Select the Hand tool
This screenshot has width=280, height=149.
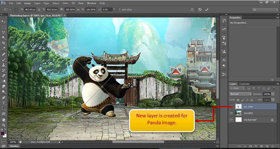(x=3, y=120)
